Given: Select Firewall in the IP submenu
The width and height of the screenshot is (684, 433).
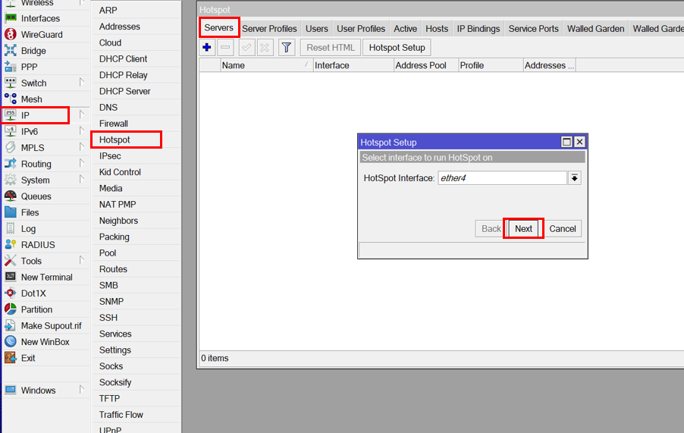Looking at the screenshot, I should 114,124.
